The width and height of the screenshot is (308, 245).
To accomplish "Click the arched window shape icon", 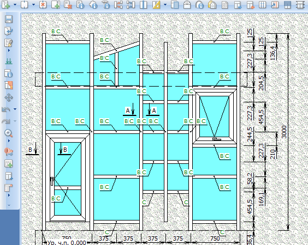I will click(187, 5).
